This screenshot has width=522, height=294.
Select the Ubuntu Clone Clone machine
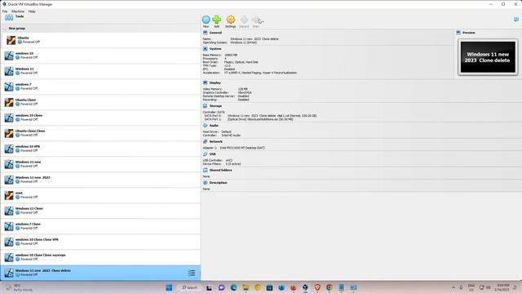pyautogui.click(x=100, y=133)
